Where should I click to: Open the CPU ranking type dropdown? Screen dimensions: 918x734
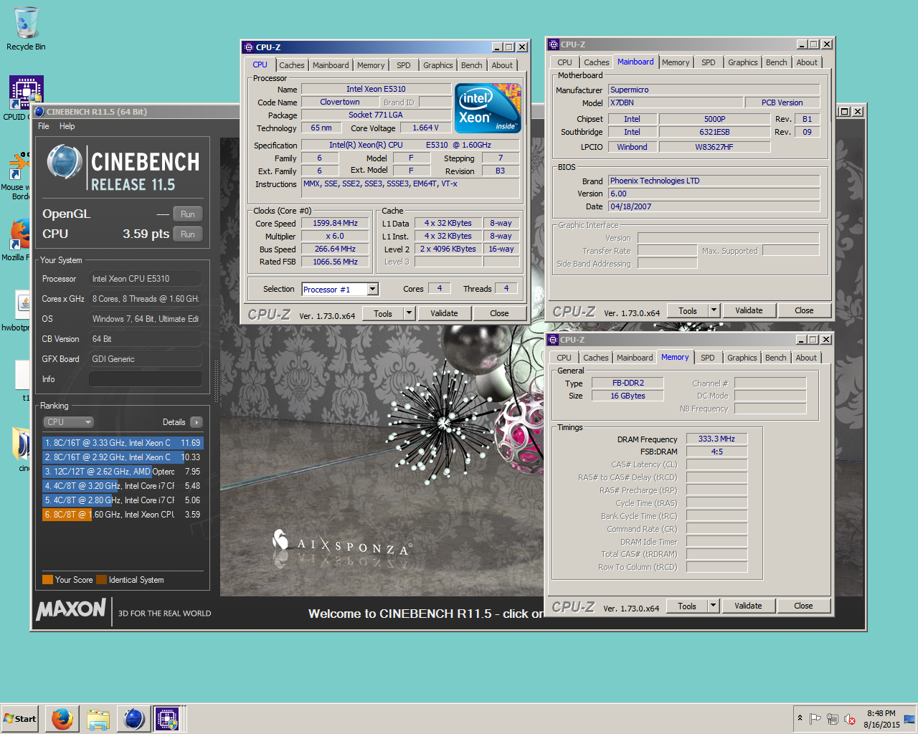(69, 422)
